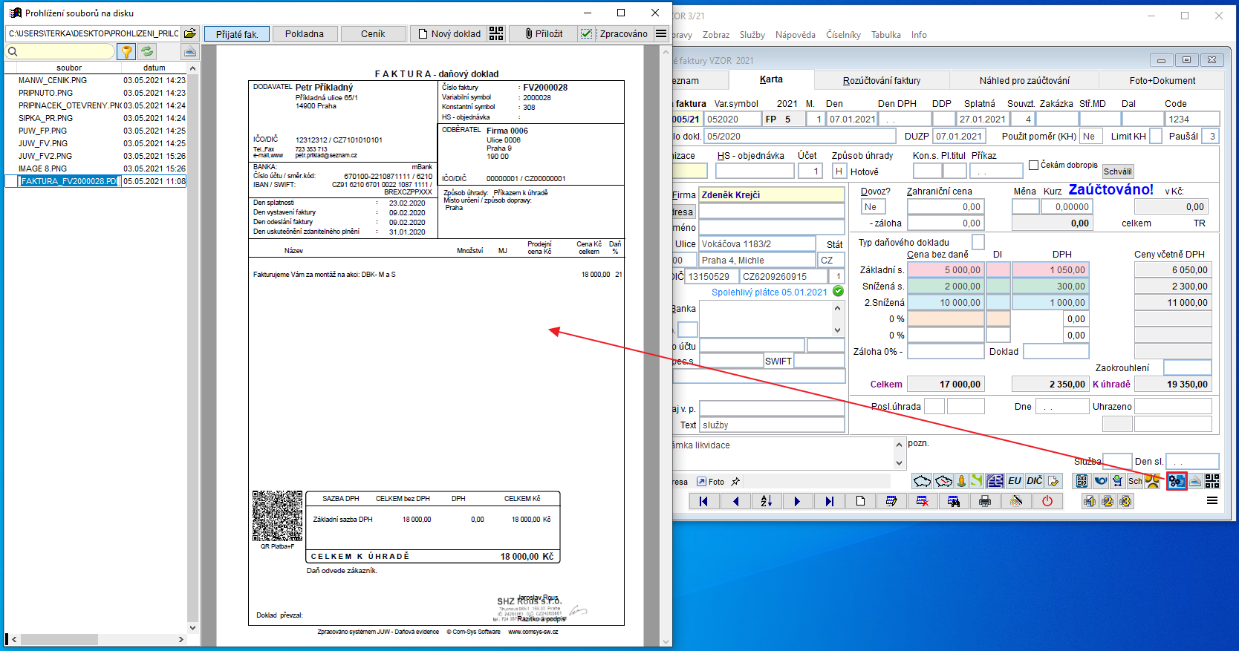Switch to Rozúčtování faktury tab
The height and width of the screenshot is (651, 1239).
point(882,80)
